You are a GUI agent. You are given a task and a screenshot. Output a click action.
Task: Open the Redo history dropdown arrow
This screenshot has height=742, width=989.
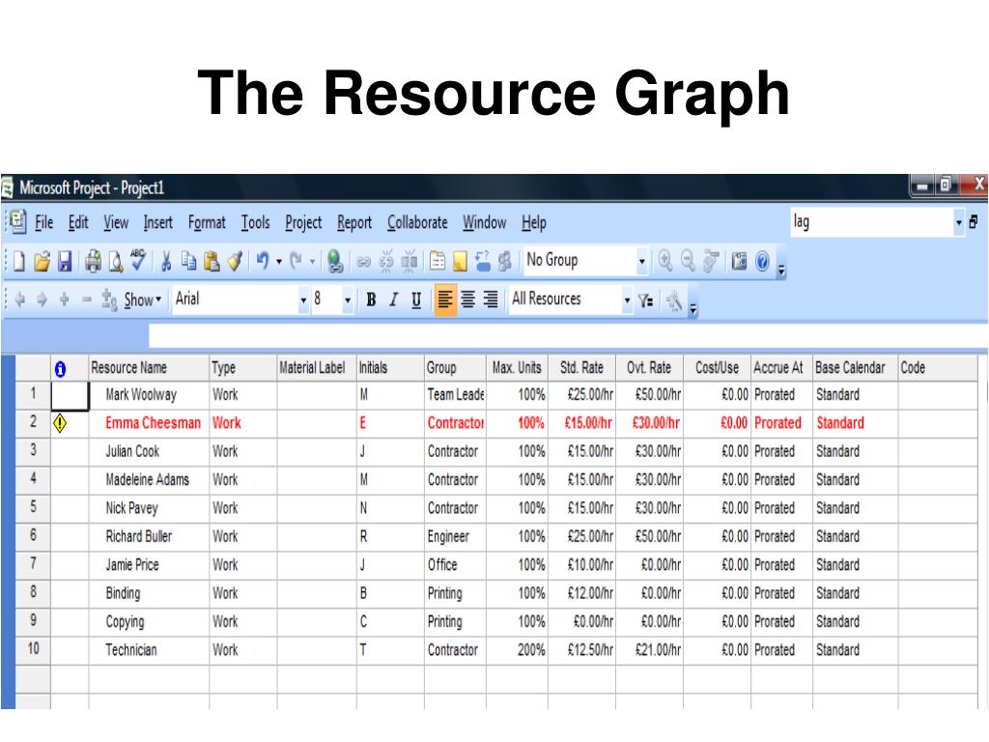pos(312,261)
